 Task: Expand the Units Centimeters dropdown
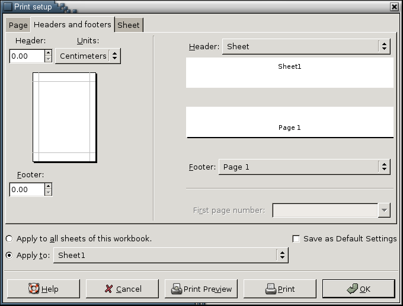click(x=88, y=56)
